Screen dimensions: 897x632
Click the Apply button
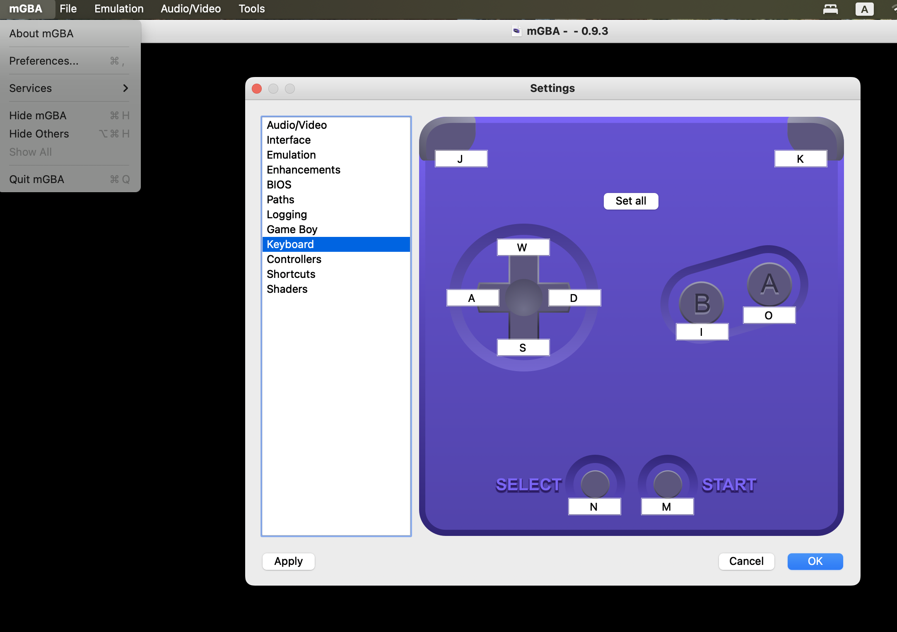[x=289, y=561]
